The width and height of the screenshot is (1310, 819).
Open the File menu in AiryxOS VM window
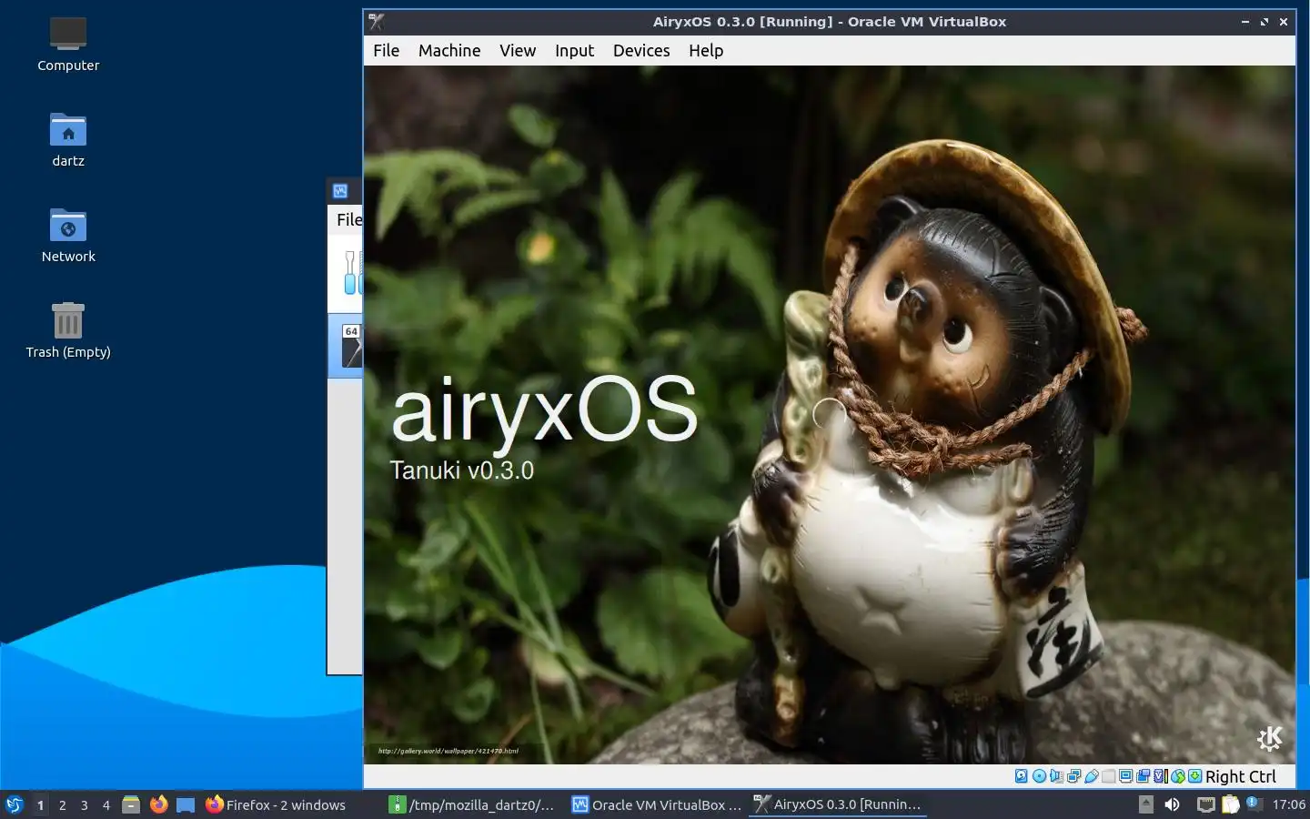(386, 50)
